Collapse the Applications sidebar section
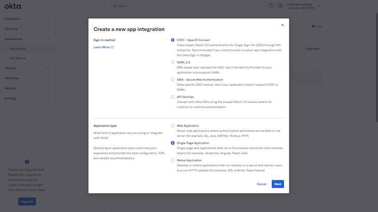Image resolution: width=378 pixels, height=212 pixels. (x=48, y=39)
